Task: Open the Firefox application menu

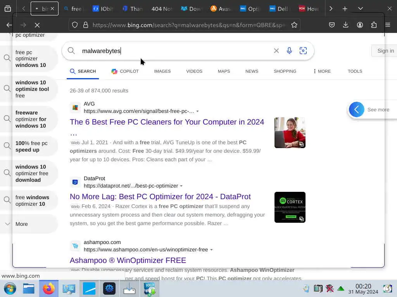Action: point(388,25)
